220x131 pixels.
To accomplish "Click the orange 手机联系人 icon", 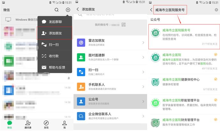I will click(81, 87).
